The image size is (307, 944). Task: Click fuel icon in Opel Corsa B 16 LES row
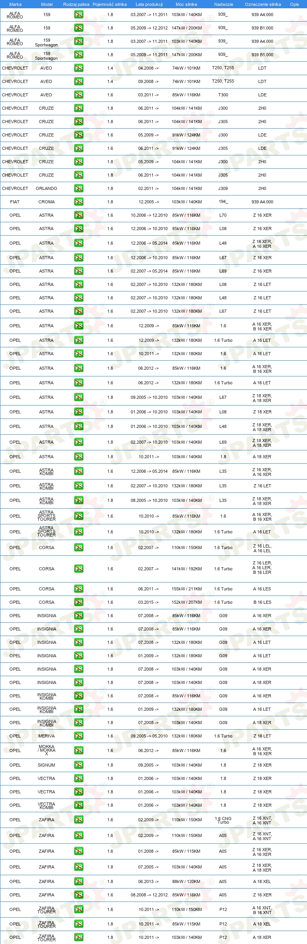point(79,602)
